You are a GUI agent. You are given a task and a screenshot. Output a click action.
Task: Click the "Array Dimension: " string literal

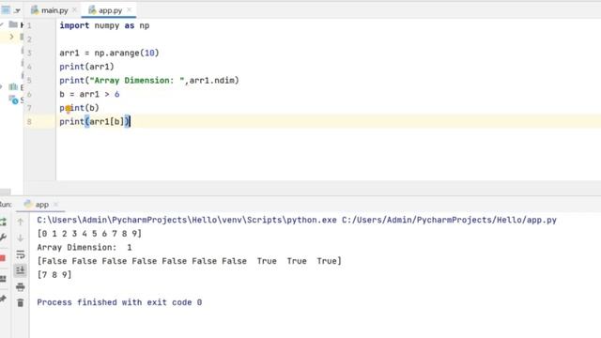click(x=137, y=81)
